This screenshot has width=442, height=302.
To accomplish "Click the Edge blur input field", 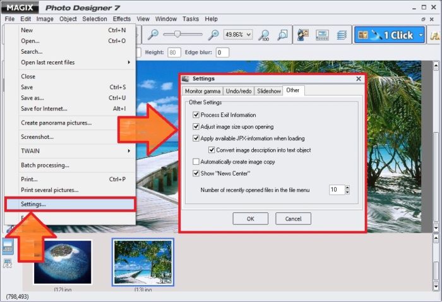I will coord(222,52).
